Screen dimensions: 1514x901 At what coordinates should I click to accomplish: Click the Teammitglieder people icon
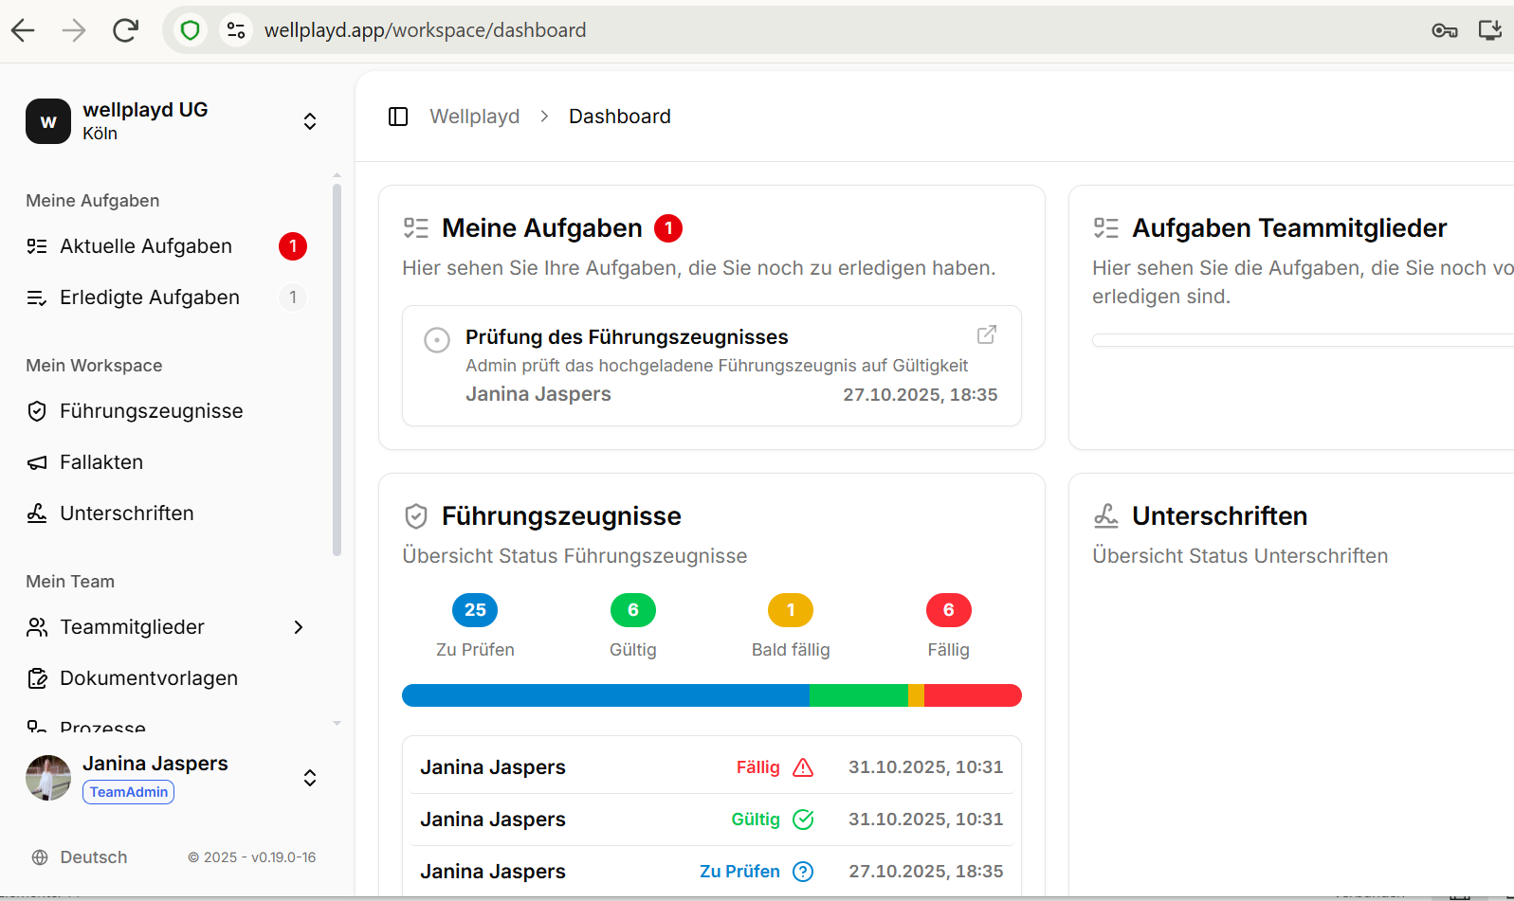[x=37, y=627]
